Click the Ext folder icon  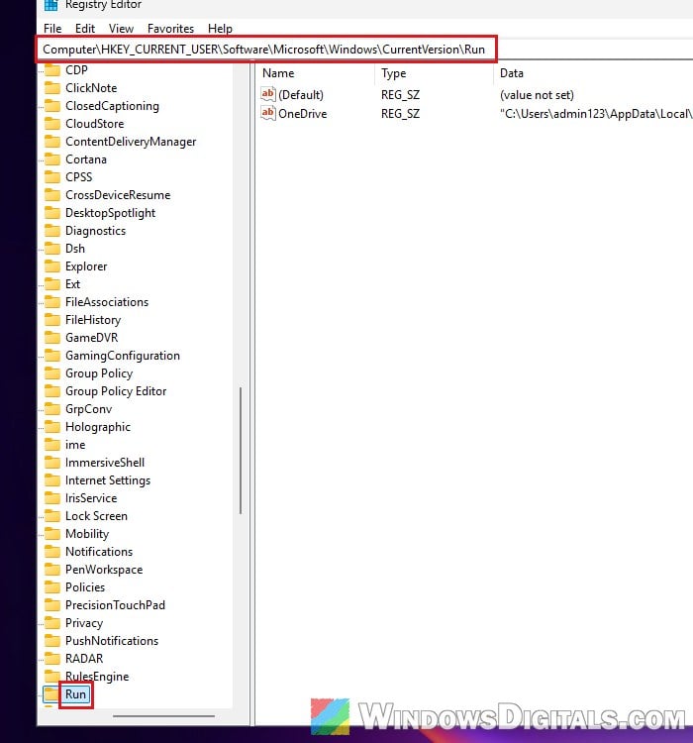click(52, 284)
